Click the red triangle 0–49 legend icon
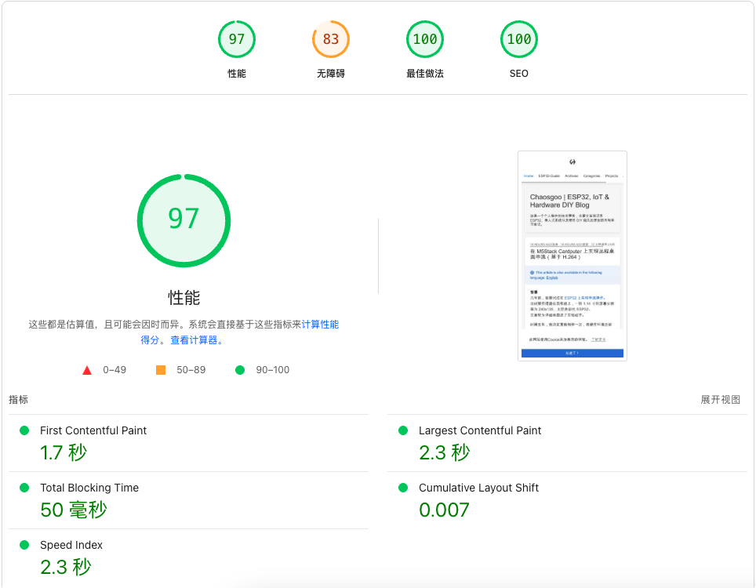The width and height of the screenshot is (756, 588). (x=87, y=370)
